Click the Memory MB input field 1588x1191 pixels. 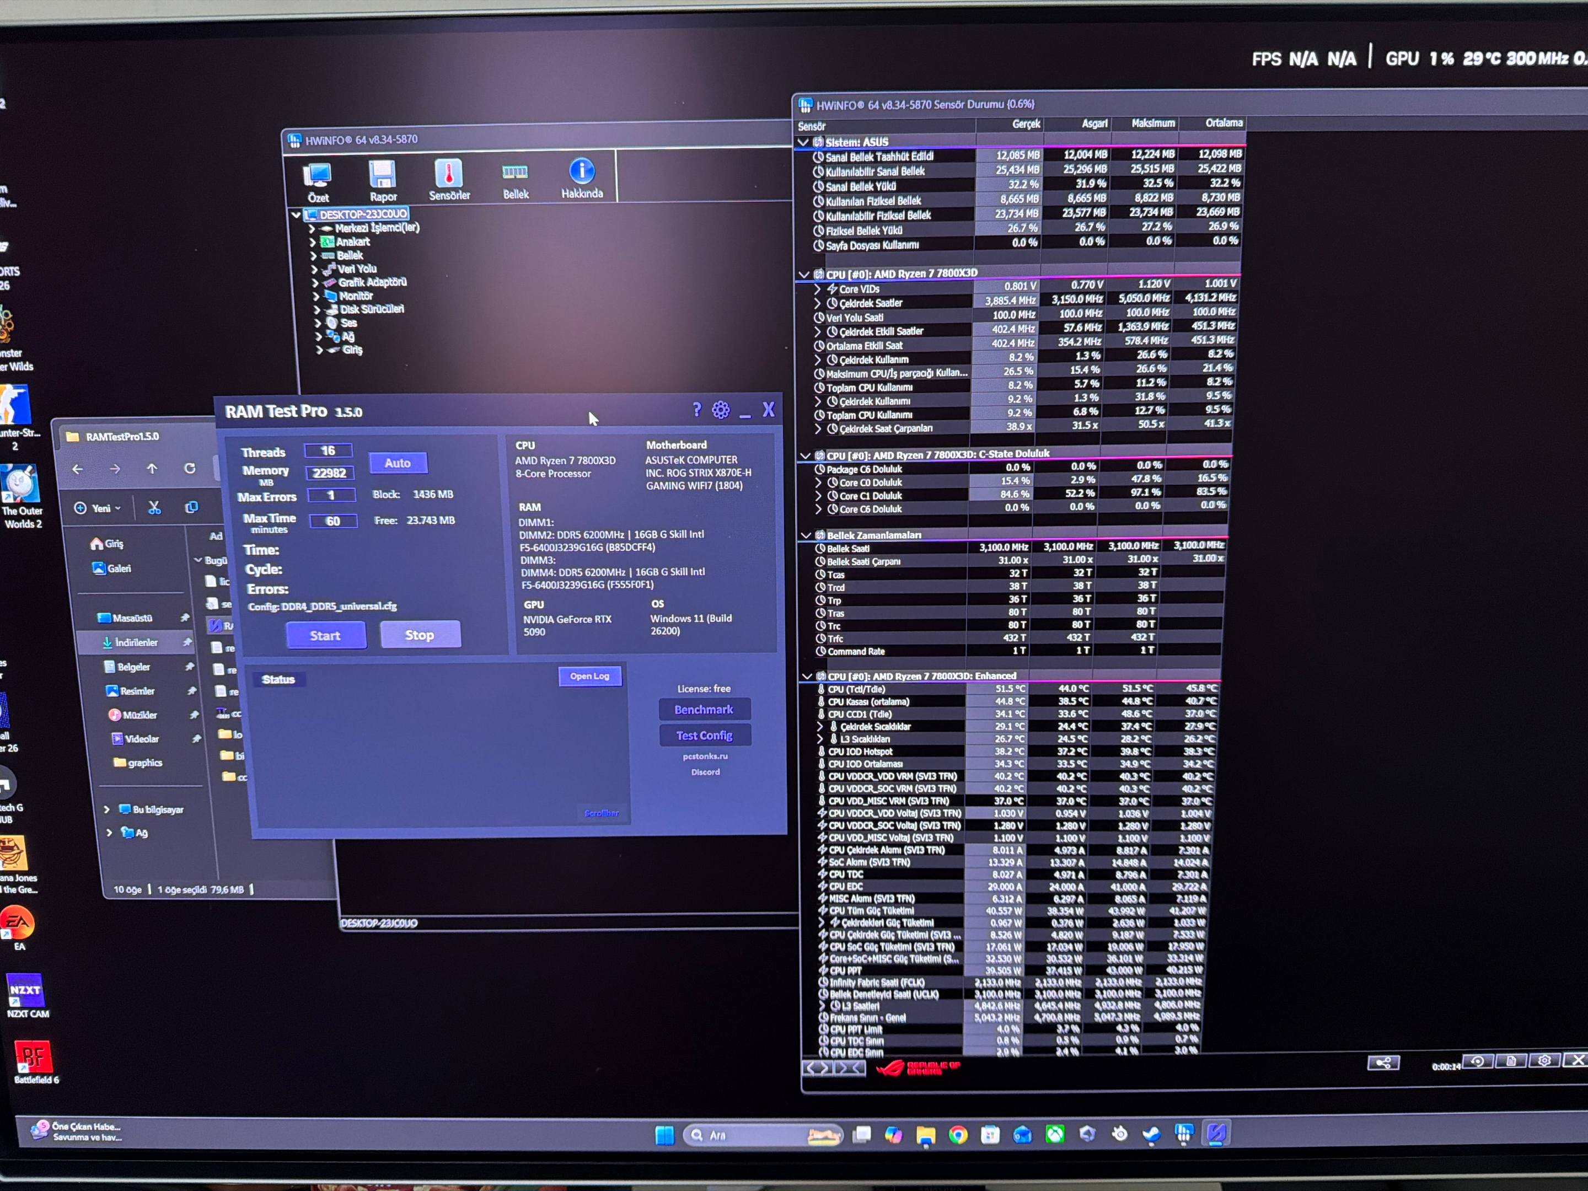pos(330,473)
